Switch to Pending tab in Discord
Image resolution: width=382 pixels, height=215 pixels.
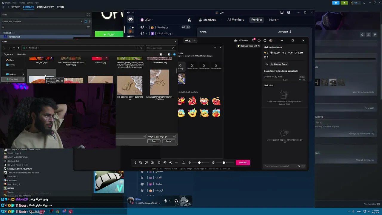256,20
